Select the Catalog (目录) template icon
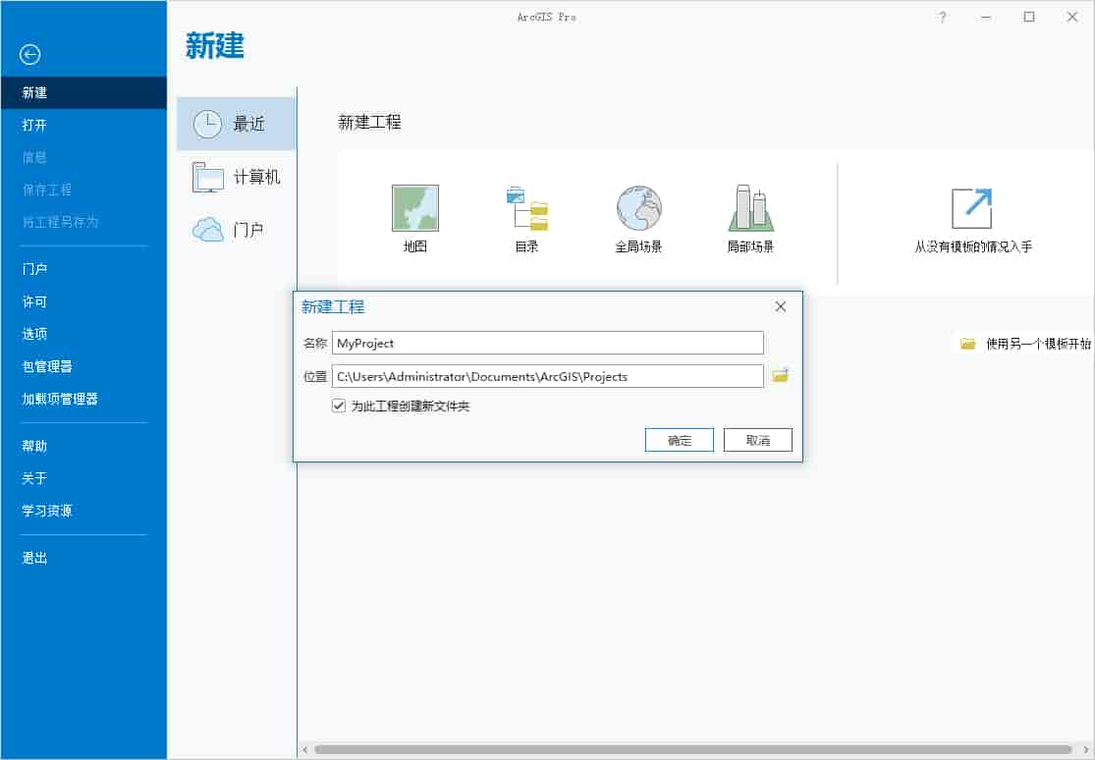The image size is (1095, 760). pos(527,208)
